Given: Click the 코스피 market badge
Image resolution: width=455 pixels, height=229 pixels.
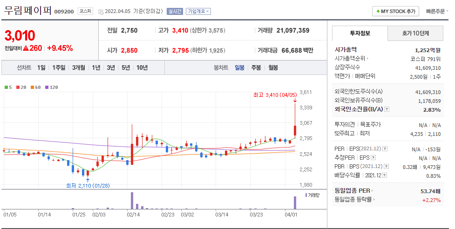Looking at the screenshot, I should click(x=85, y=11).
